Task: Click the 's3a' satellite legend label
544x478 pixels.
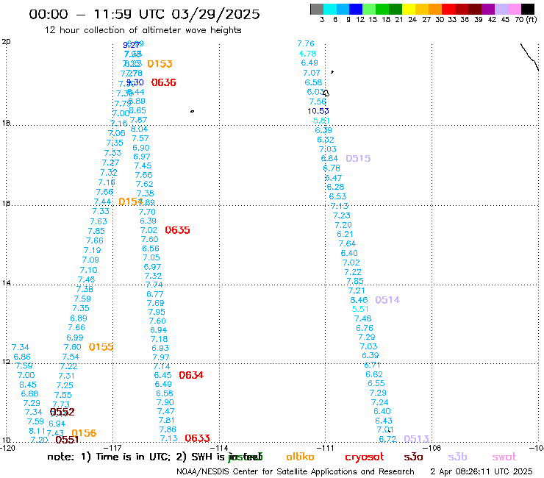Action: (x=413, y=457)
